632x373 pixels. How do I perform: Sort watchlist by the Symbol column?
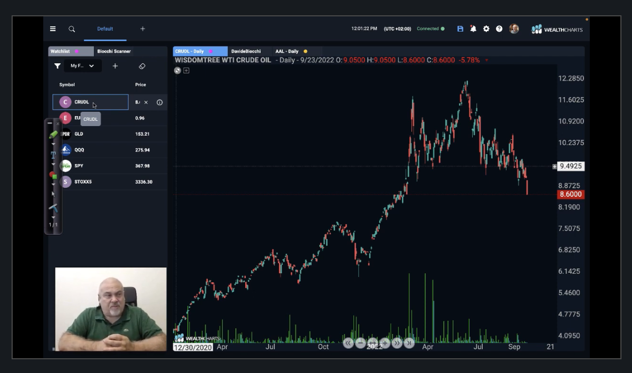[67, 85]
